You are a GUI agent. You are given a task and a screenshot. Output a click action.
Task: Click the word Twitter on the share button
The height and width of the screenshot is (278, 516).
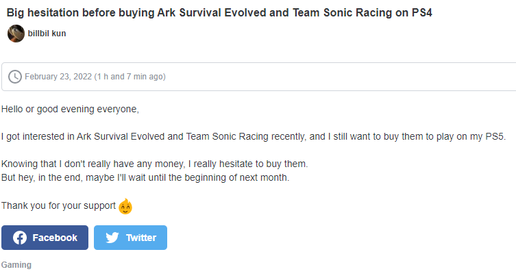(141, 238)
